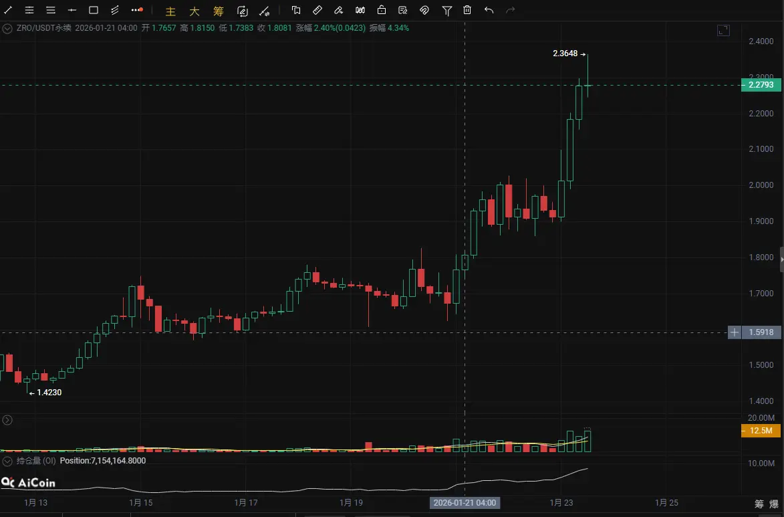Click the fullscreen chart expand icon

click(x=723, y=31)
